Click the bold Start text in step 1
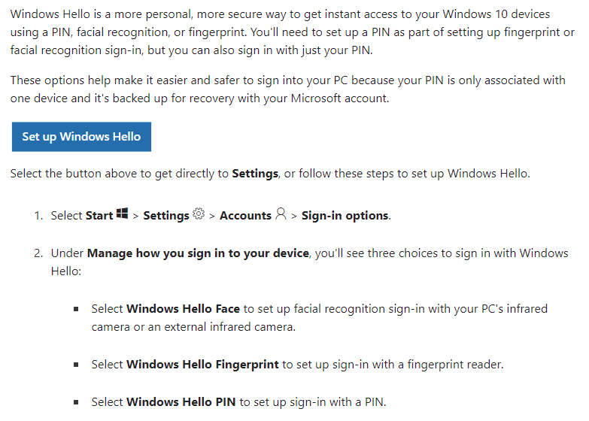Screen dimensions: 589x421 point(99,216)
